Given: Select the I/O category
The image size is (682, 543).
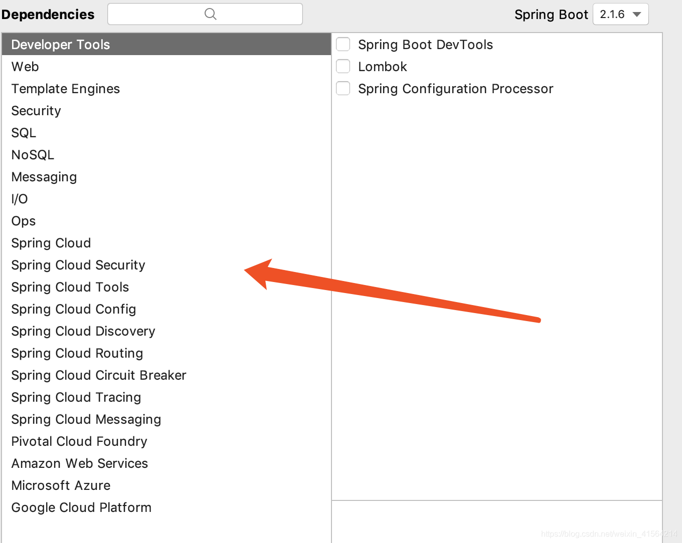Looking at the screenshot, I should pyautogui.click(x=166, y=199).
